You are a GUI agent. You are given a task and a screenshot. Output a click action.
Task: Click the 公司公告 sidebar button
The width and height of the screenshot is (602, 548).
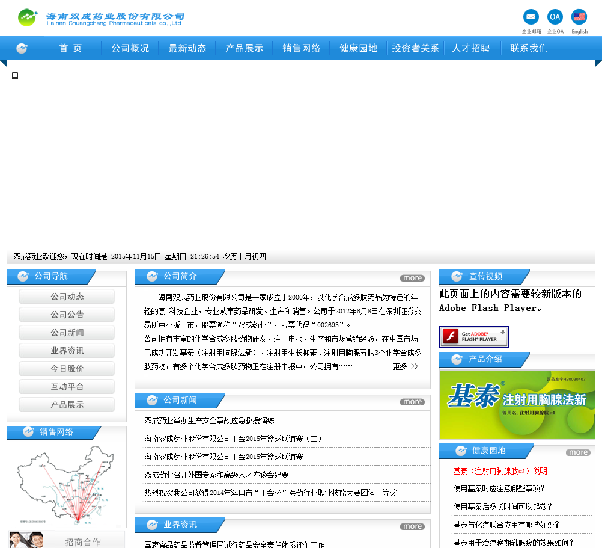pyautogui.click(x=67, y=315)
